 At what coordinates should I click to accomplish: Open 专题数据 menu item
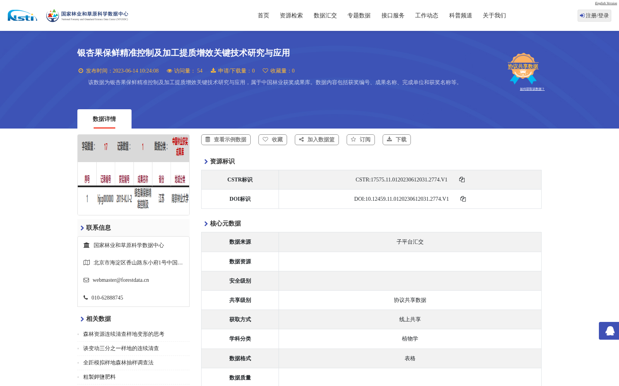pyautogui.click(x=359, y=15)
